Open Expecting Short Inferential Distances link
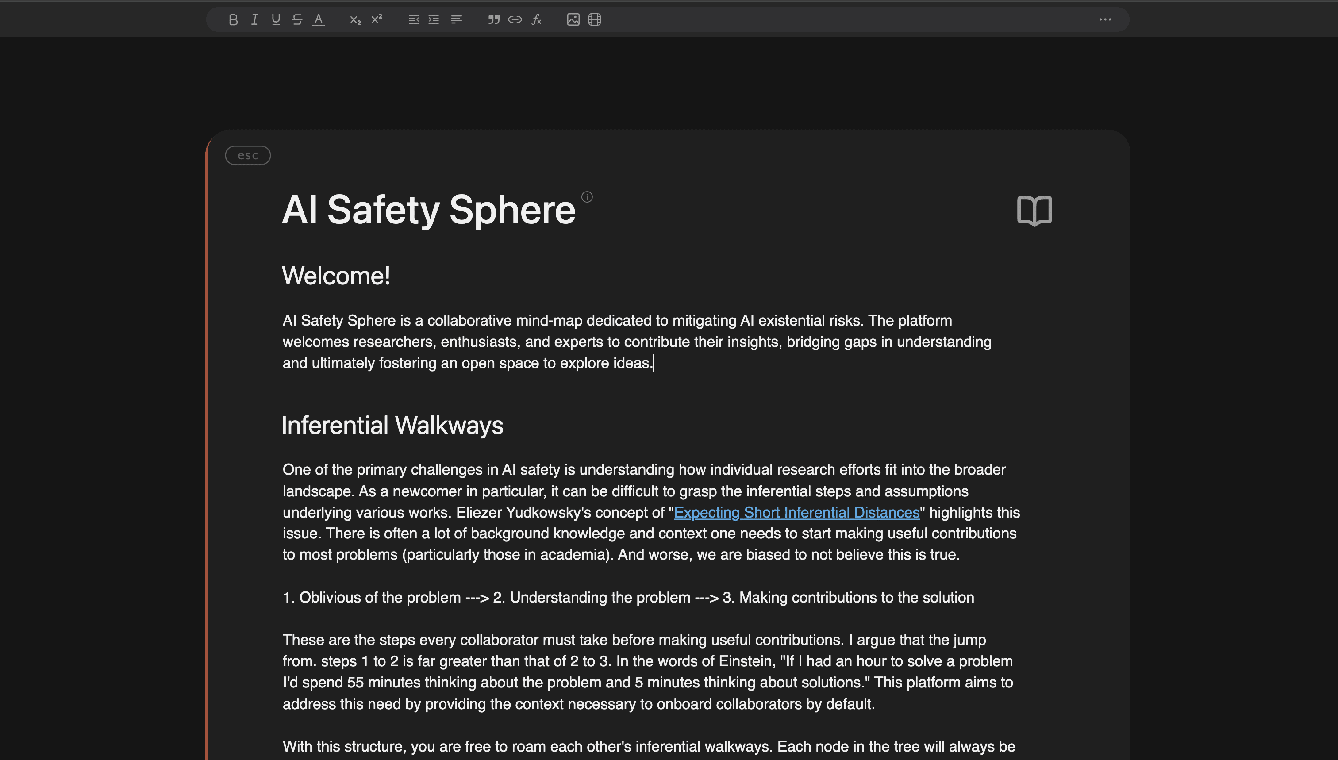The height and width of the screenshot is (760, 1338). 796,513
